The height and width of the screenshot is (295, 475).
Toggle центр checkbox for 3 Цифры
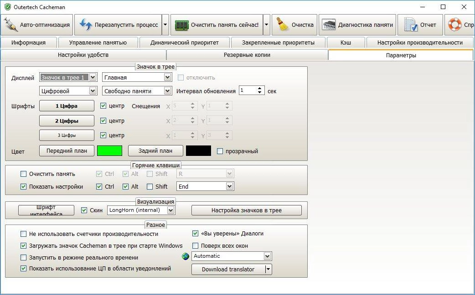tap(103, 135)
